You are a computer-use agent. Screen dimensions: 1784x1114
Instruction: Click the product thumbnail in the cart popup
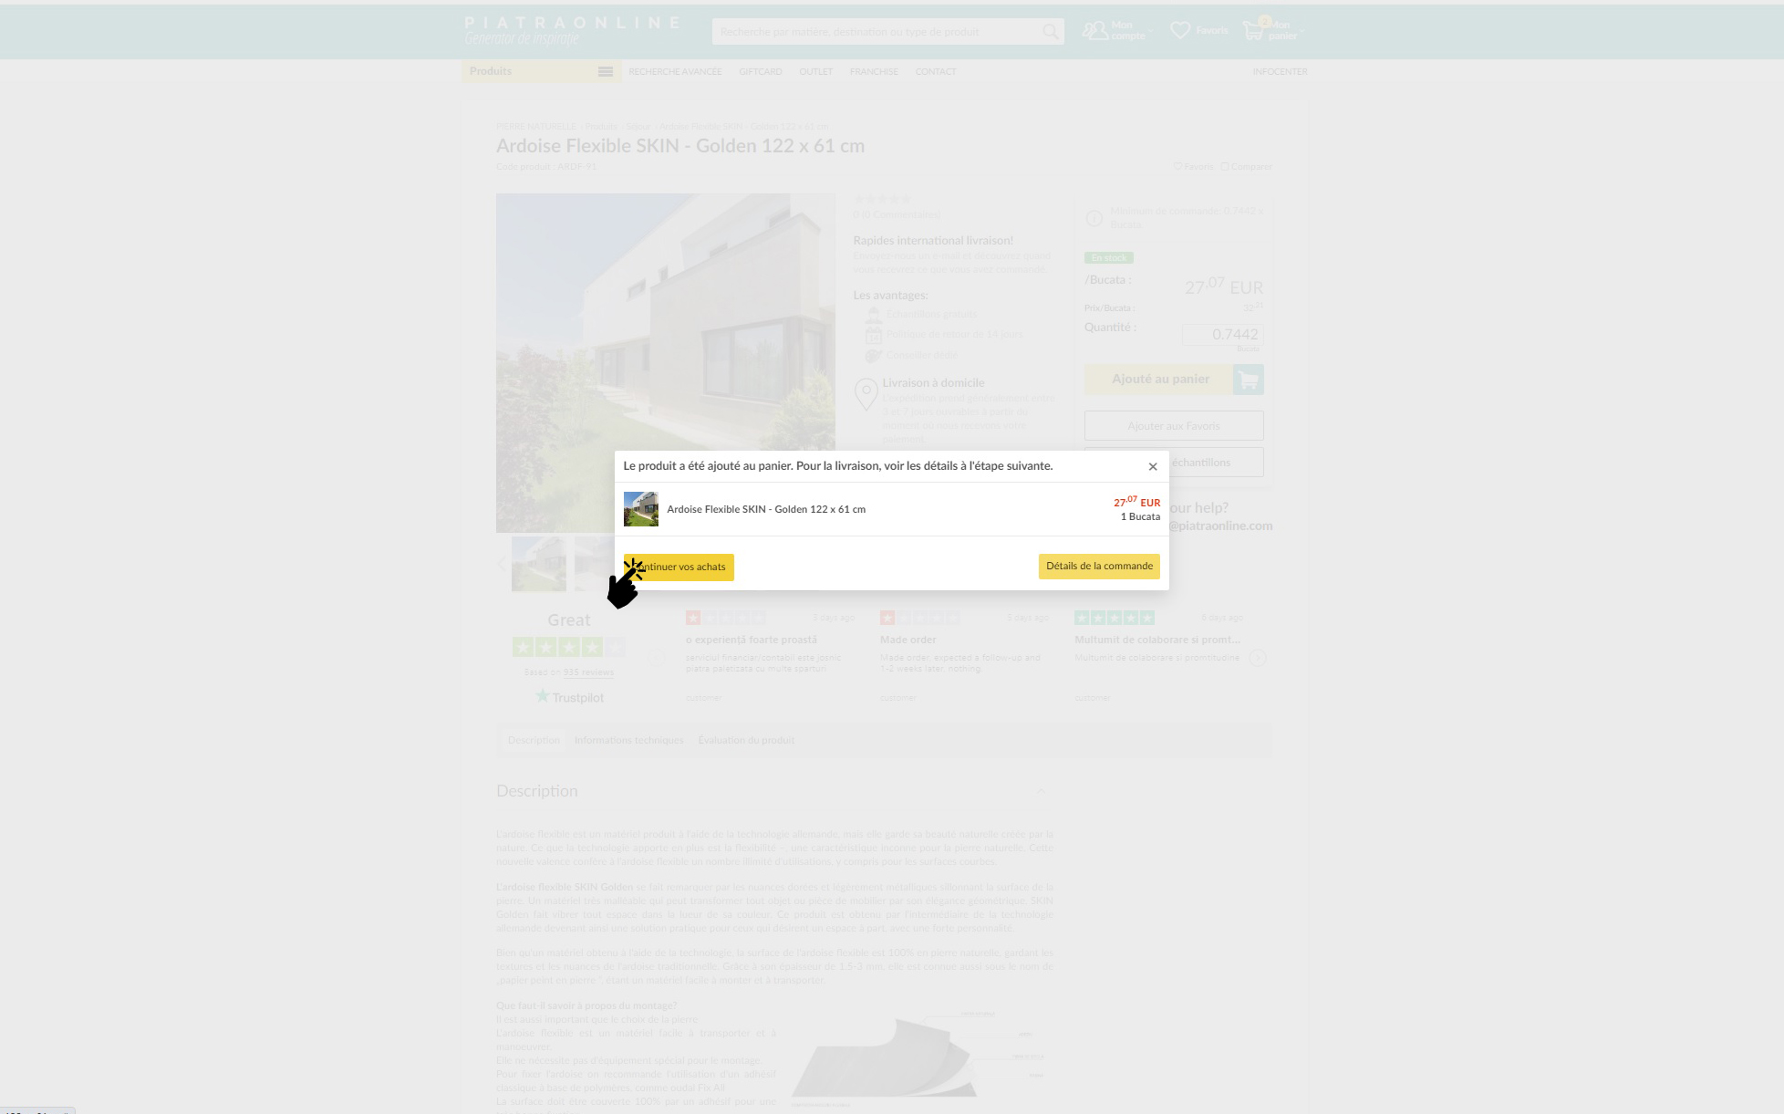coord(640,509)
